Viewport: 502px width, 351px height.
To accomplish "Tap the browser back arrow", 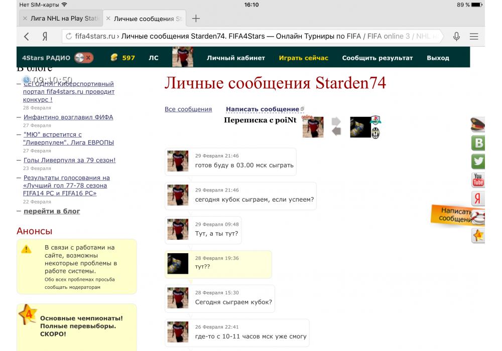I will [x=27, y=37].
